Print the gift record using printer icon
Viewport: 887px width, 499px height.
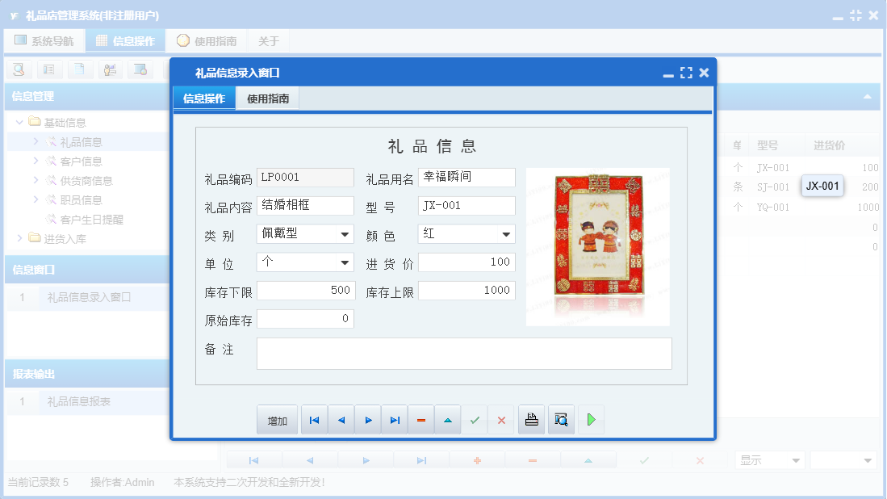coord(530,419)
